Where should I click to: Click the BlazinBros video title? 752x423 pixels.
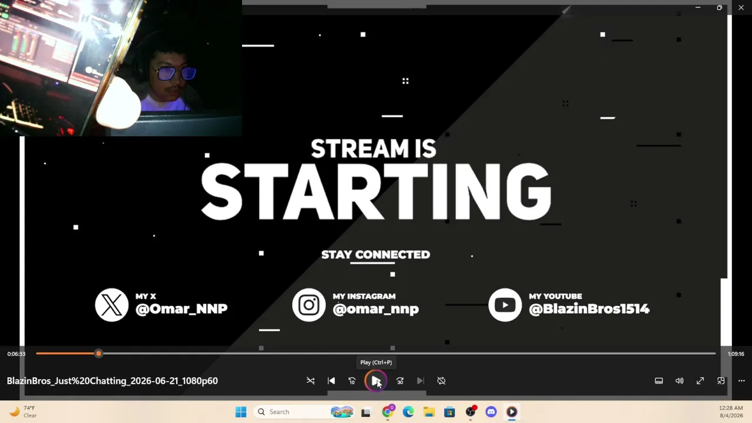tap(112, 381)
